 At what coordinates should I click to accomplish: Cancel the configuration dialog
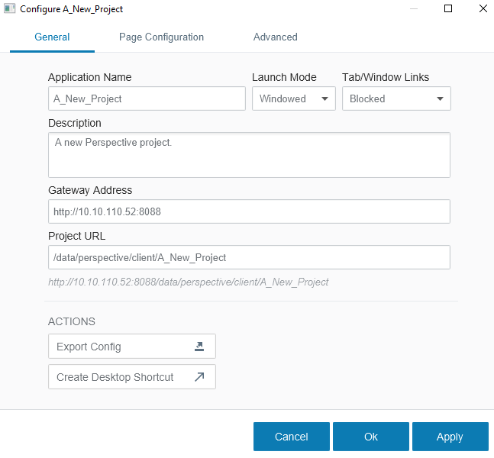[x=292, y=437]
